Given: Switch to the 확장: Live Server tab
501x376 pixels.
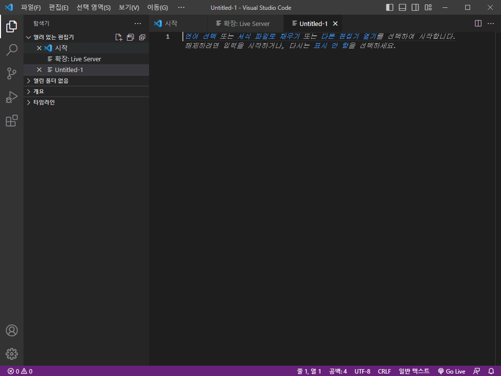Looking at the screenshot, I should pyautogui.click(x=246, y=24).
